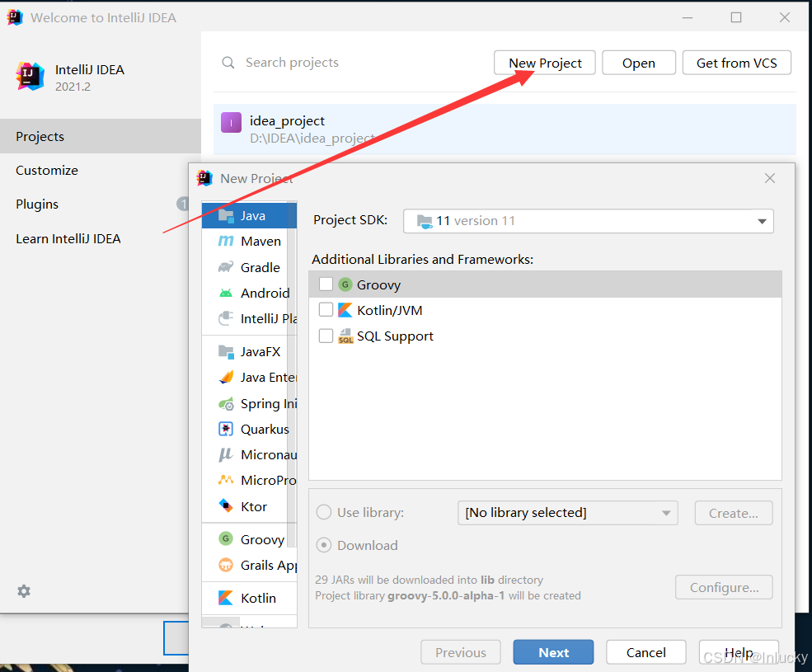Enable the Groovy framework checkbox

click(326, 284)
